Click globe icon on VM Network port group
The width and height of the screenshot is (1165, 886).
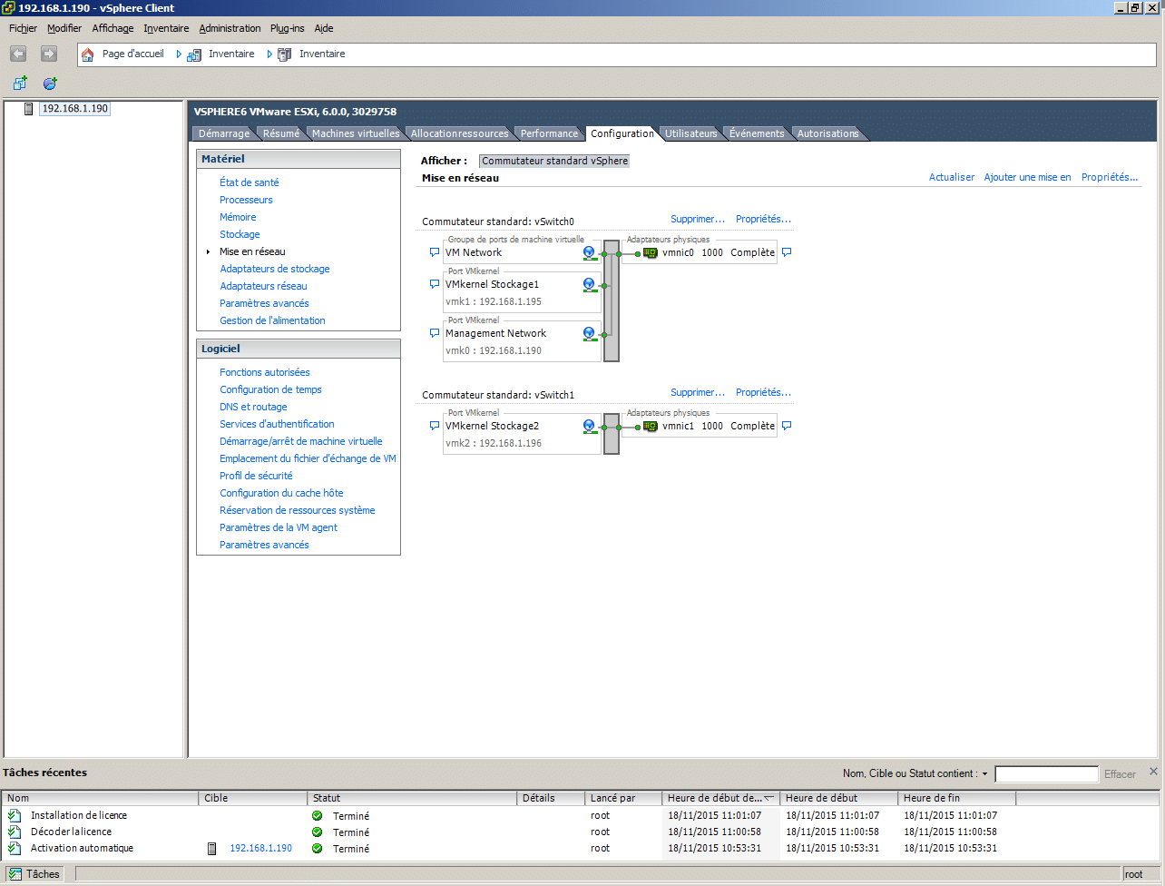[x=590, y=253]
